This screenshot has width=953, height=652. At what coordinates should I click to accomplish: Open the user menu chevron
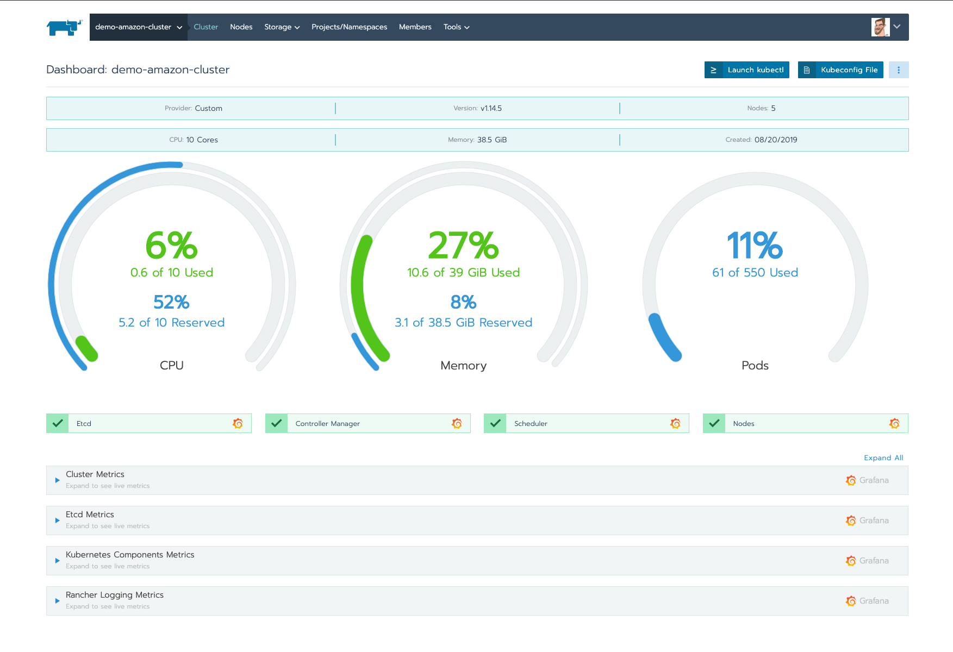point(897,27)
